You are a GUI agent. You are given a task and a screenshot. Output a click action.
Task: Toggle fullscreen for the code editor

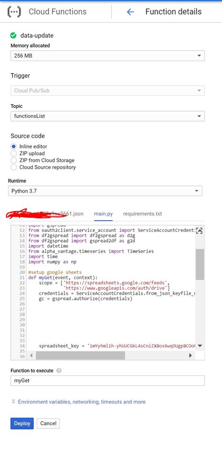pos(199,230)
